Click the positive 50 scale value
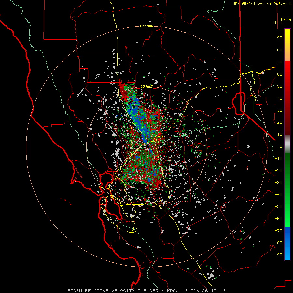This screenshot has width=293, height=293. tap(280, 86)
